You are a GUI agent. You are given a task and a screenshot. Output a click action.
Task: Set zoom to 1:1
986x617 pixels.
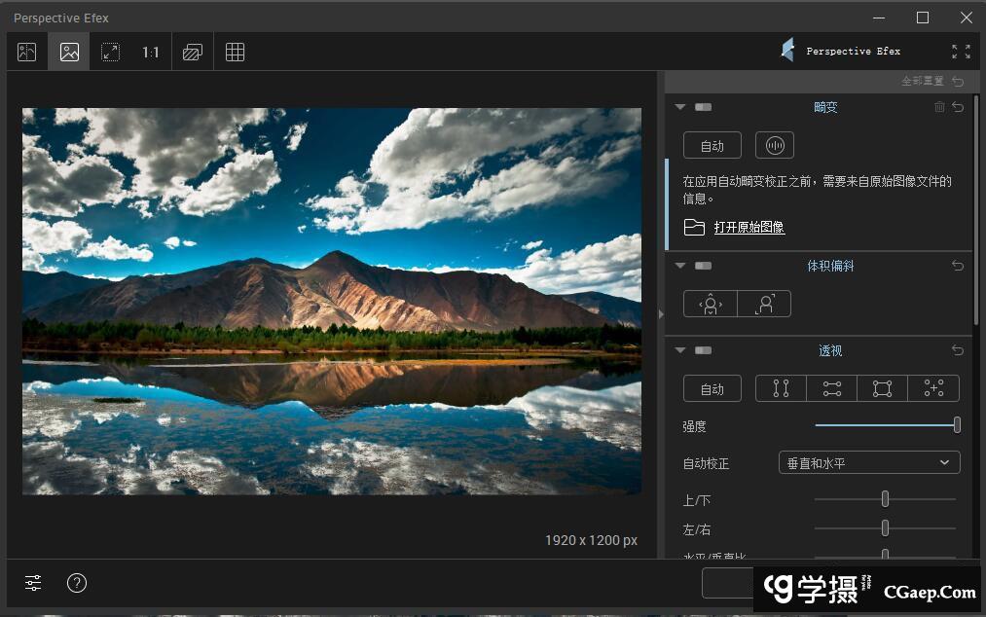pyautogui.click(x=151, y=53)
